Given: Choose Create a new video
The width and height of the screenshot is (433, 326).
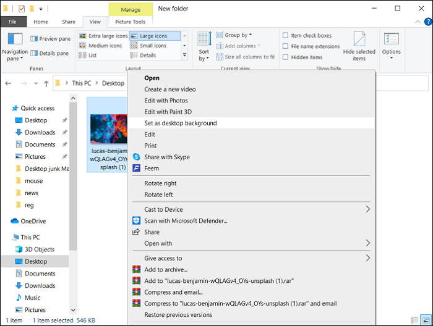Looking at the screenshot, I should 251,90.
